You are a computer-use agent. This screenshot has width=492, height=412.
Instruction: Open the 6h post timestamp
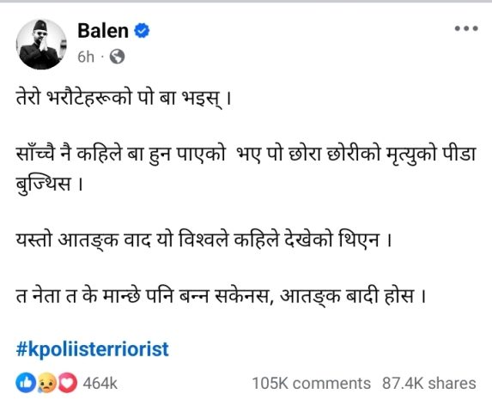86,57
